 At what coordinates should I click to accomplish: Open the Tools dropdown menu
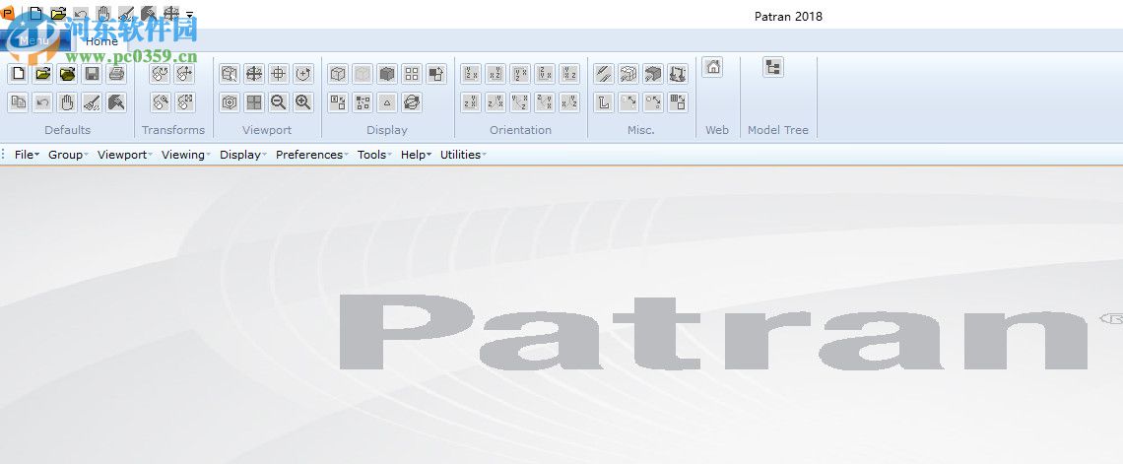click(x=374, y=155)
